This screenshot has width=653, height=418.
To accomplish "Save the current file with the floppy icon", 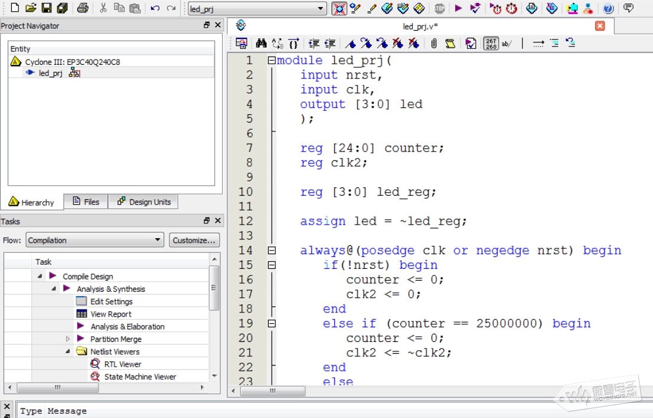I will [x=46, y=8].
